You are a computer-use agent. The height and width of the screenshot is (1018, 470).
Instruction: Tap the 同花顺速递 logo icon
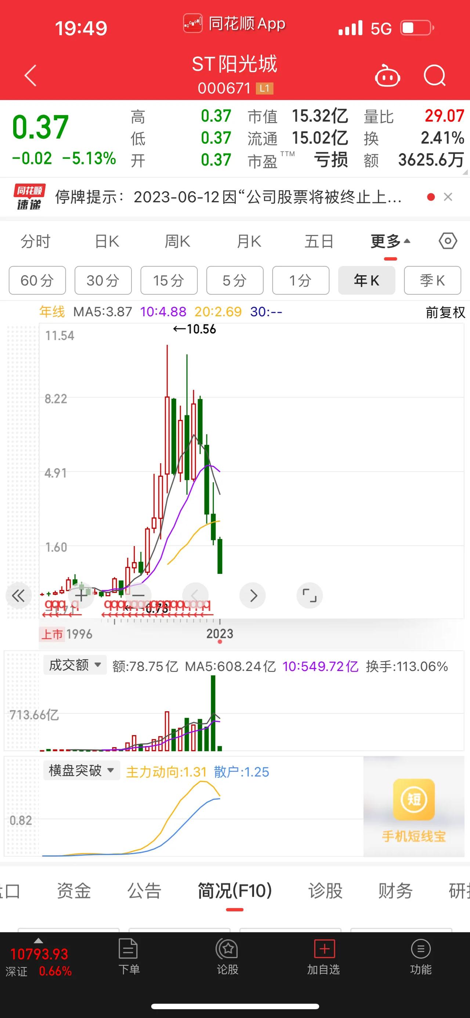point(29,196)
